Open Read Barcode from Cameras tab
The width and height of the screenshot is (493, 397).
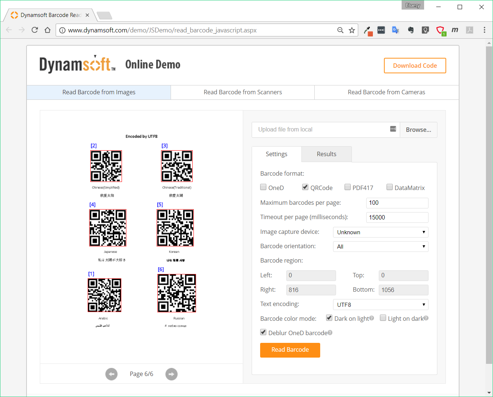click(386, 92)
